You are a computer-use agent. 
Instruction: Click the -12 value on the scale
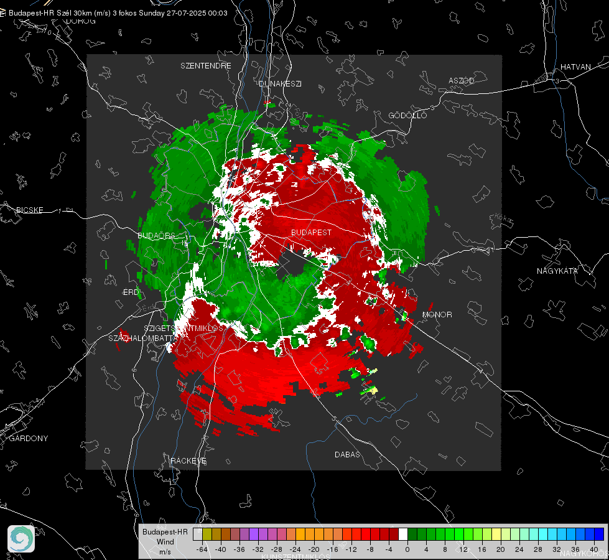(351, 549)
